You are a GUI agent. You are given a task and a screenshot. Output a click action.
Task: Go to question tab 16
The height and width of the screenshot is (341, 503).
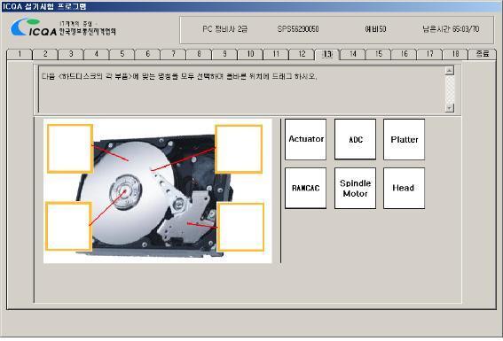405,54
